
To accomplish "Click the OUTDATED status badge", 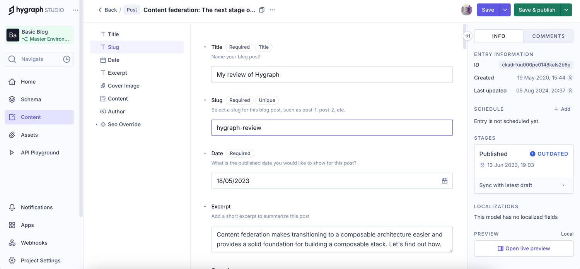I will point(549,154).
